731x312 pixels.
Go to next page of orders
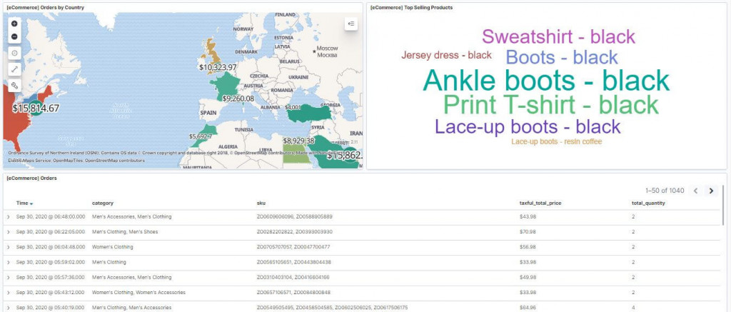[711, 191]
